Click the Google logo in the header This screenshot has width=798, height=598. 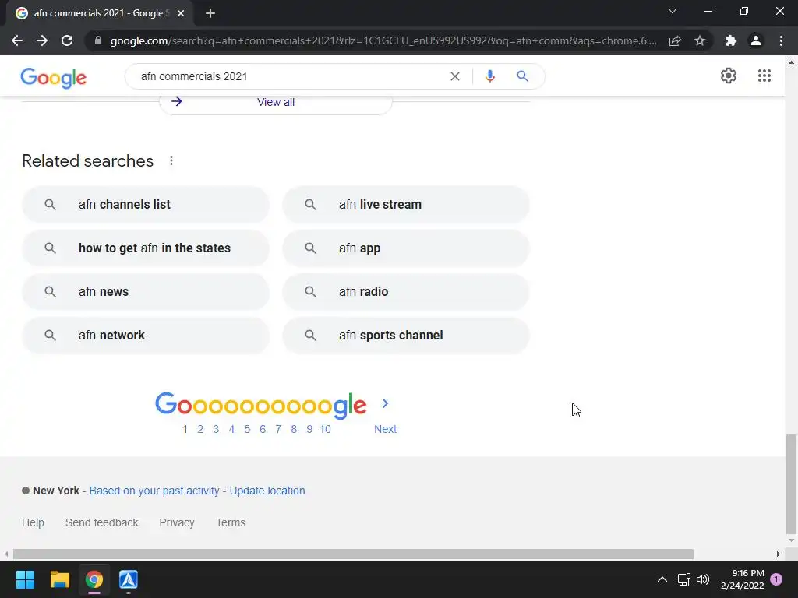(54, 77)
